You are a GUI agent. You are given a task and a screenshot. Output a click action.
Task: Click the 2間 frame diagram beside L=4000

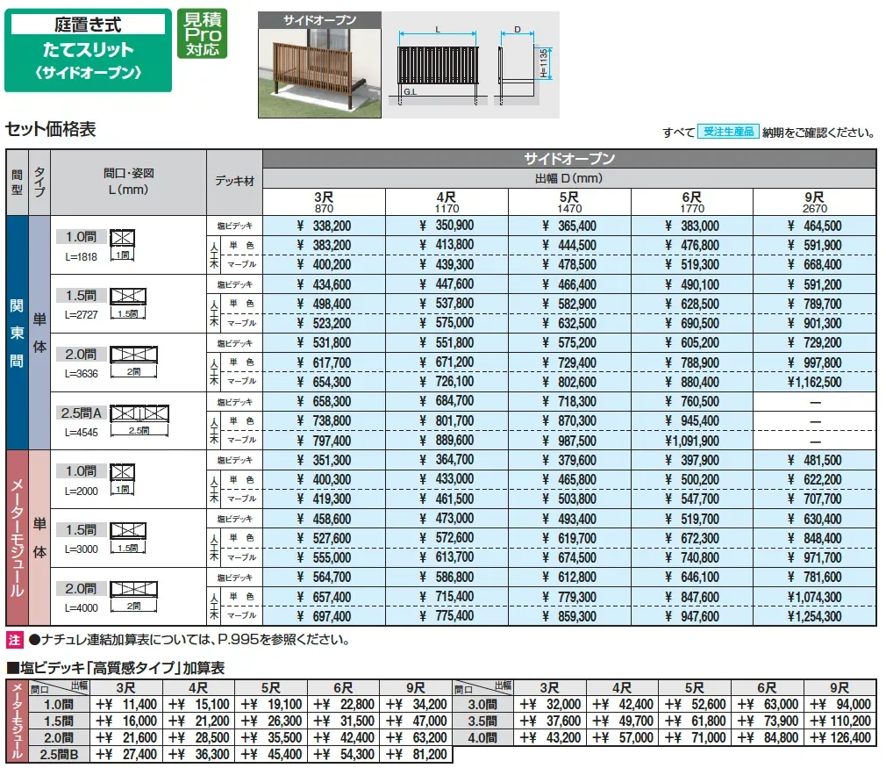pos(133,597)
